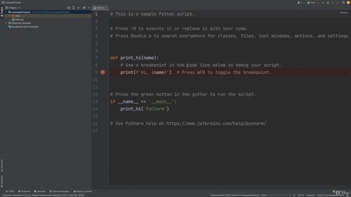351x197 pixels.
Task: Open the Problems tool window
Action: 24,192
